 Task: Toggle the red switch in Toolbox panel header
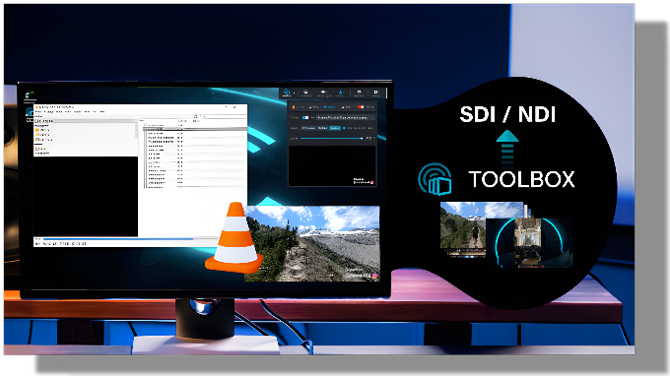[361, 107]
